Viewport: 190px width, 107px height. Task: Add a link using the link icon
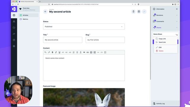(x=88, y=52)
